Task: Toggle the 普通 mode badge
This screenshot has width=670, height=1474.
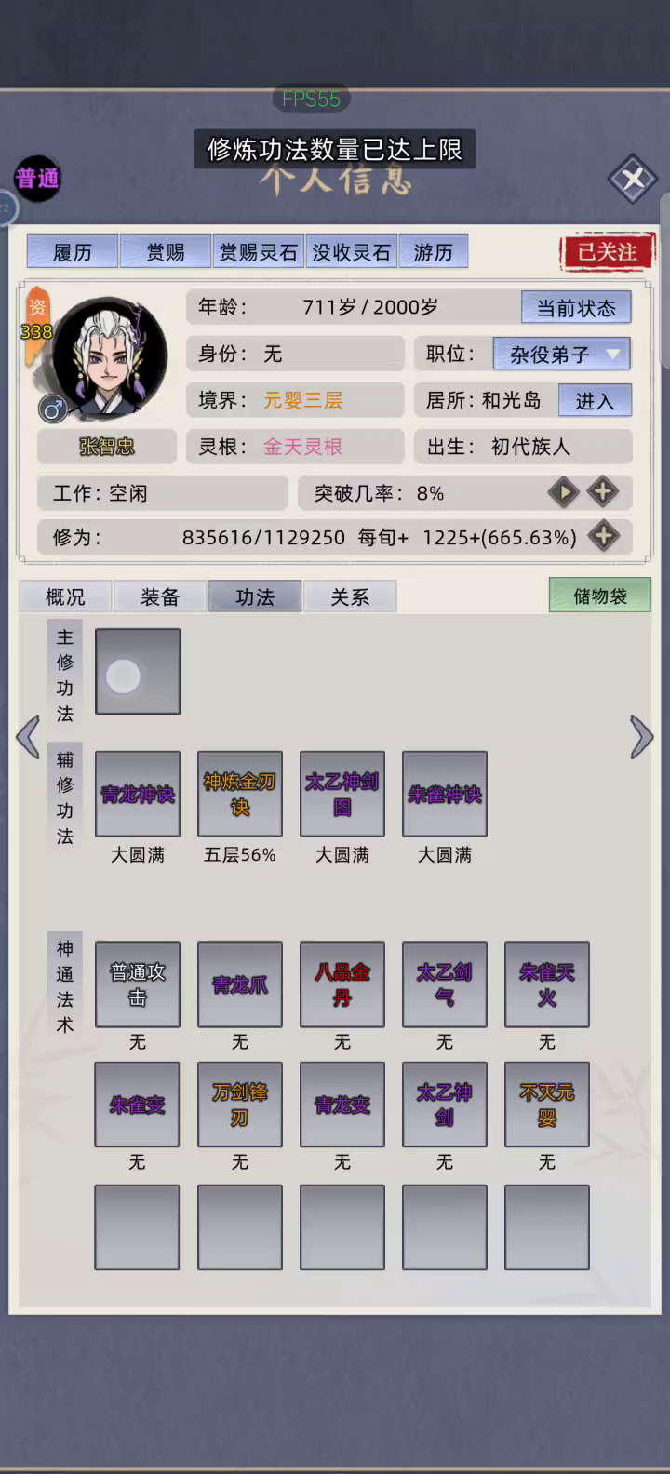Action: (37, 178)
